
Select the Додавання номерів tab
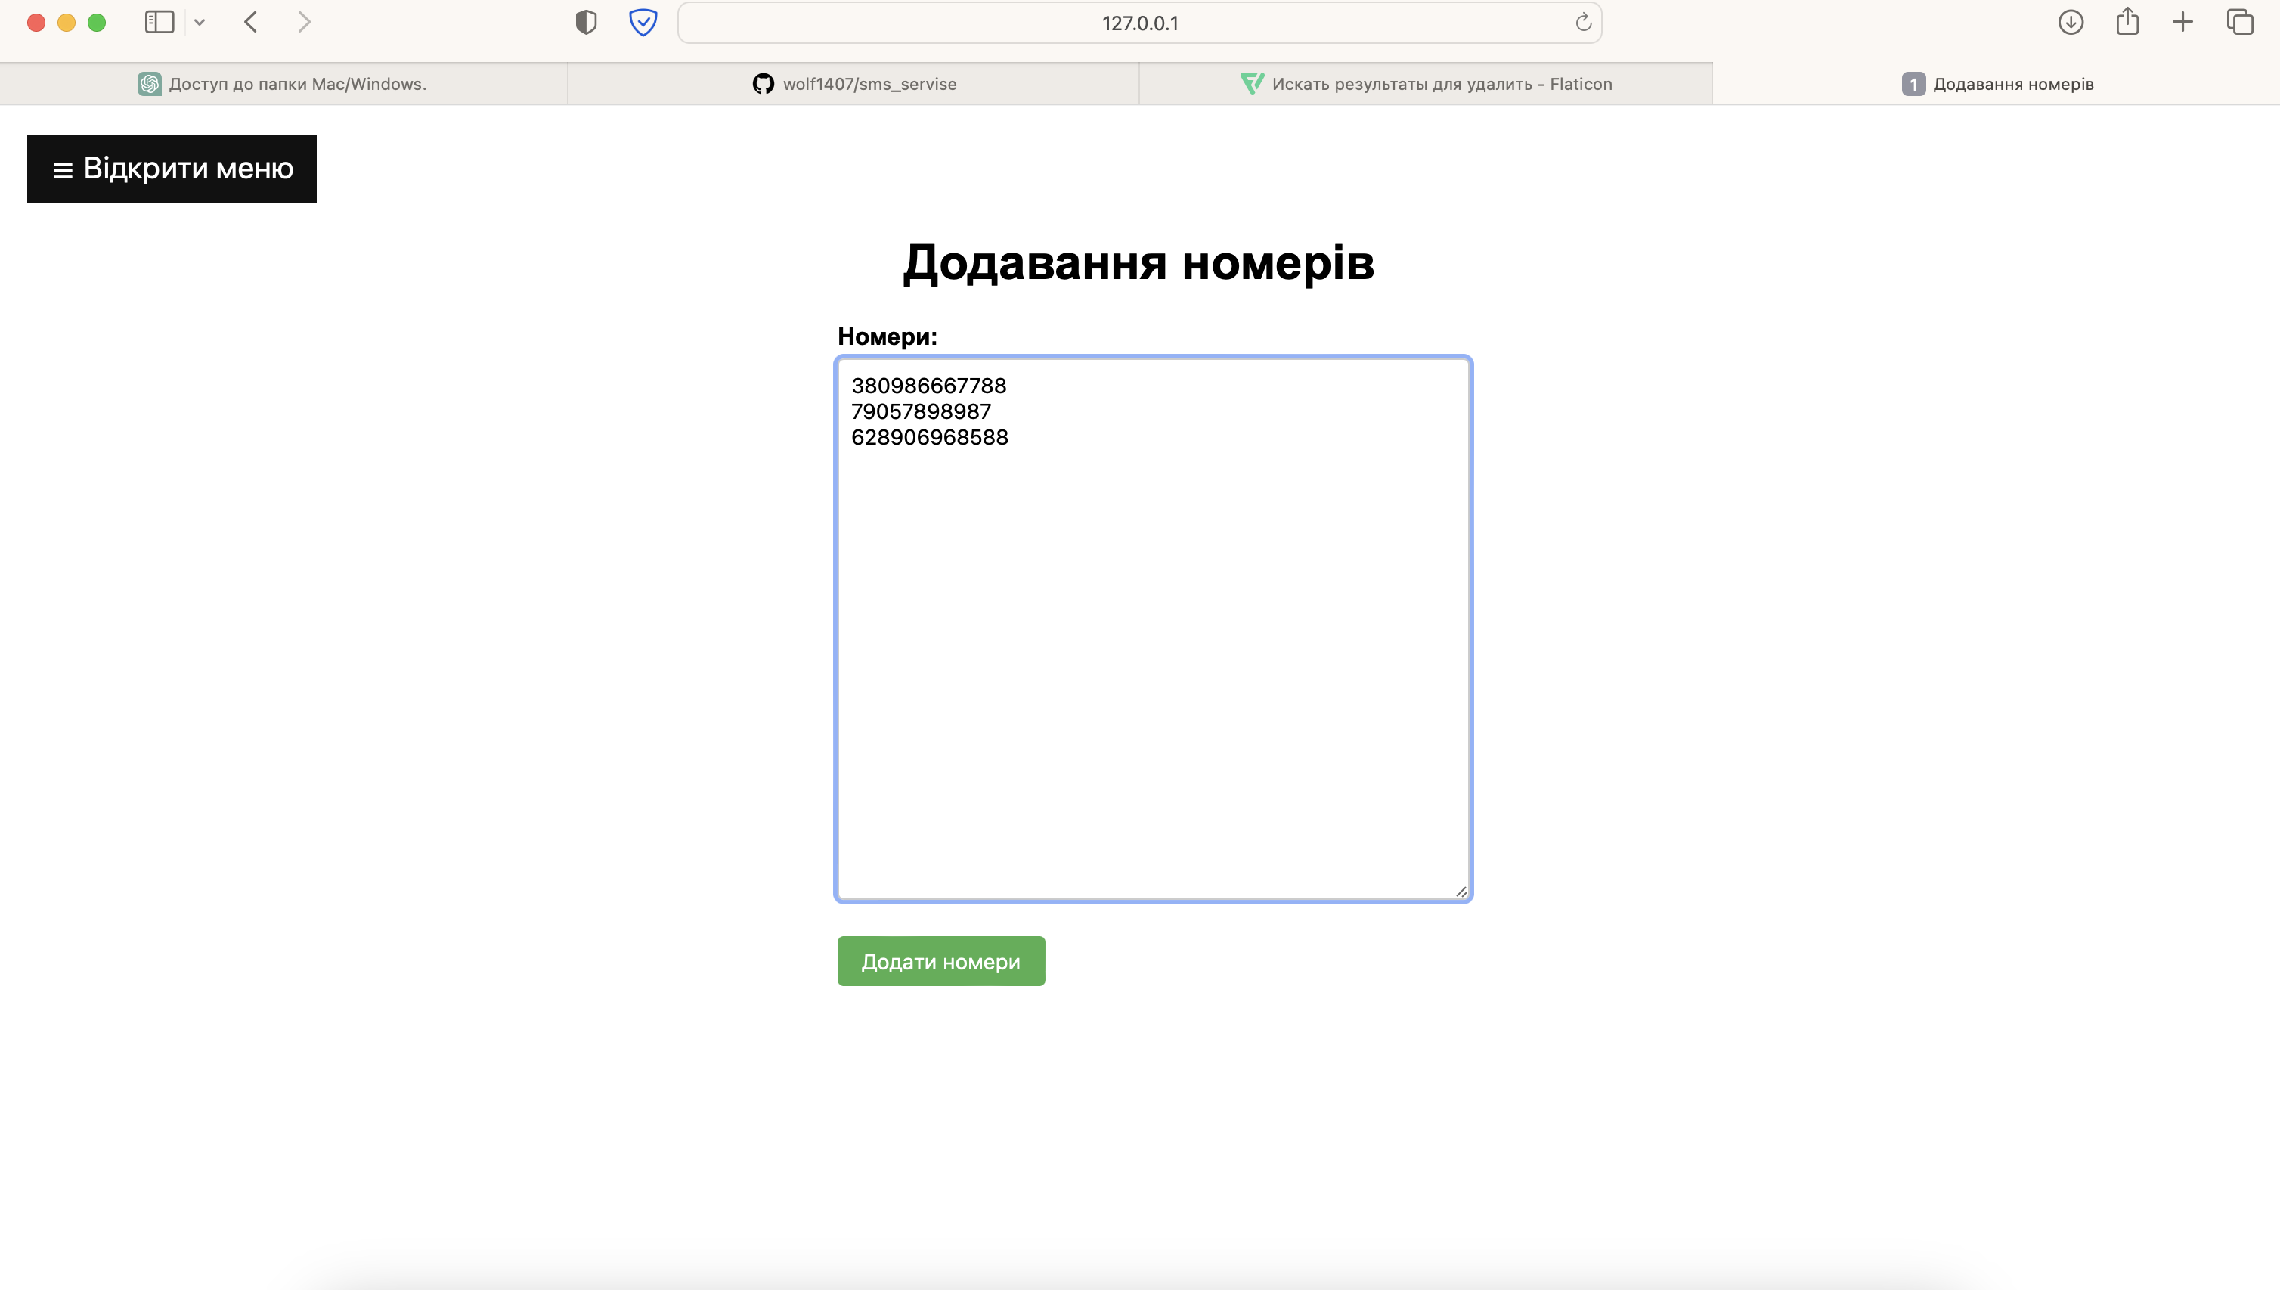[1997, 84]
